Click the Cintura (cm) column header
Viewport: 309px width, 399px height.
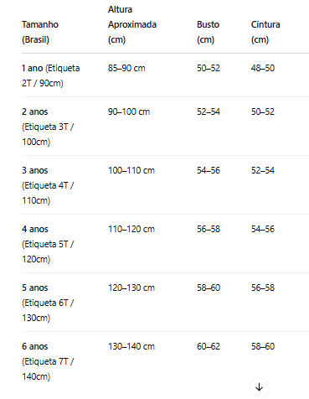pyautogui.click(x=265, y=32)
